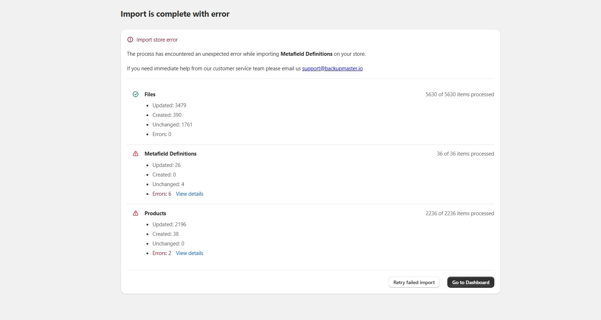The width and height of the screenshot is (601, 320).
Task: Click '36 of 36 items processed' status
Action: 465,154
